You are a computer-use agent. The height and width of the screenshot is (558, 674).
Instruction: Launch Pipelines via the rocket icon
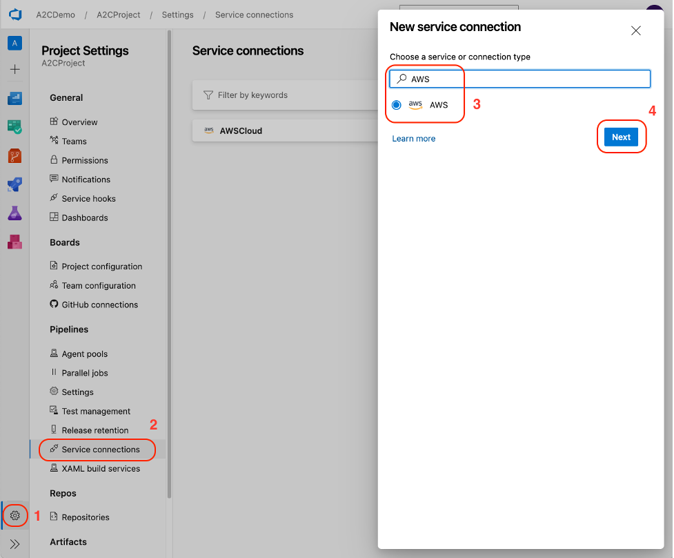coord(15,184)
